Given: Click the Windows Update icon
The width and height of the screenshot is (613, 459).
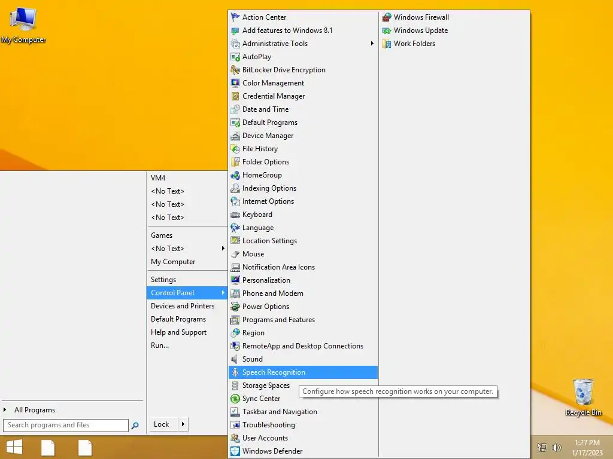Looking at the screenshot, I should [387, 30].
